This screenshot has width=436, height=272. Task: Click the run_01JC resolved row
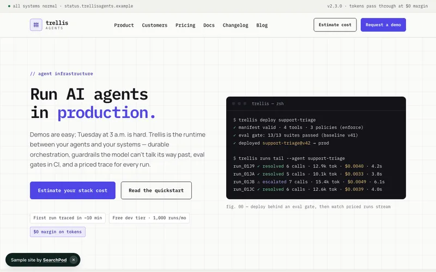(307, 189)
